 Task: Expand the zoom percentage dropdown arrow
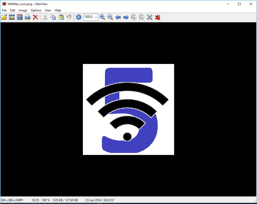96,17
